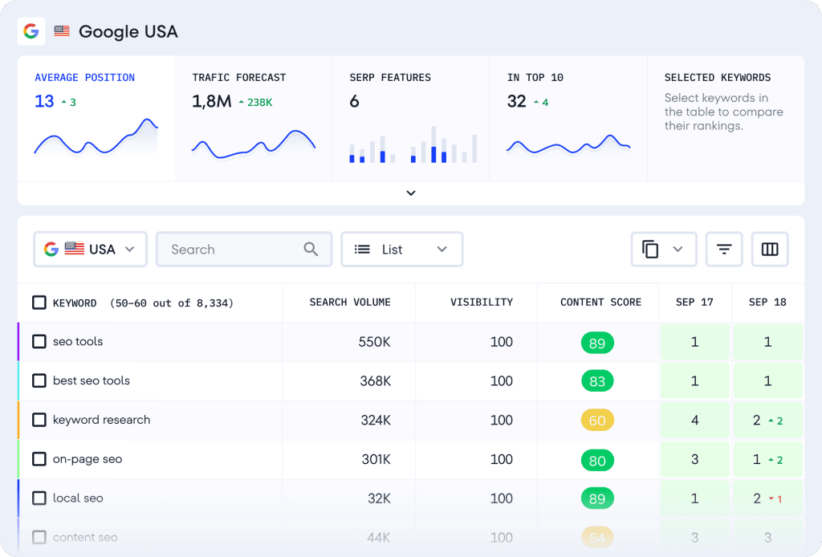This screenshot has height=557, width=822.
Task: Click the 301K search volume value
Action: point(376,460)
